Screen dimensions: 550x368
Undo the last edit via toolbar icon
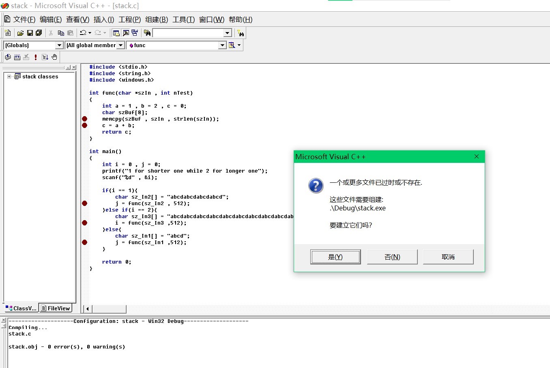click(x=83, y=33)
